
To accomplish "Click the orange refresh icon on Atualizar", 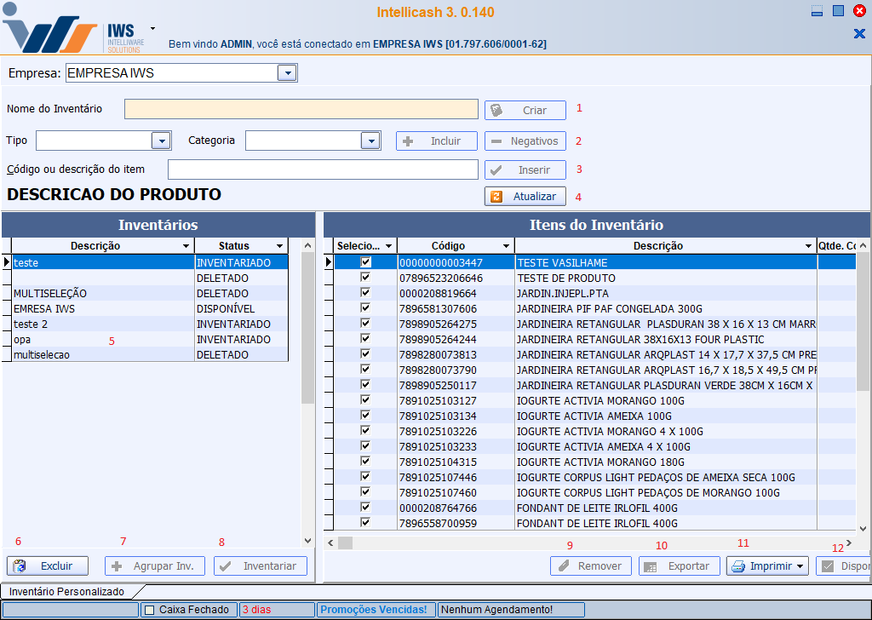I will (496, 197).
